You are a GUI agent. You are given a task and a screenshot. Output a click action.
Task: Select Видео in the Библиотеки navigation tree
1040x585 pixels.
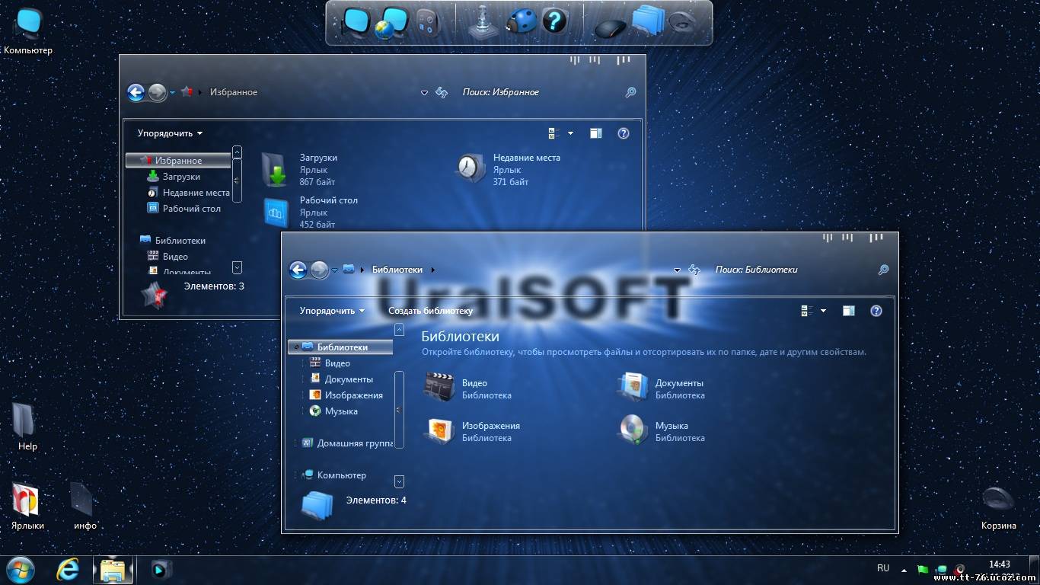click(x=337, y=363)
